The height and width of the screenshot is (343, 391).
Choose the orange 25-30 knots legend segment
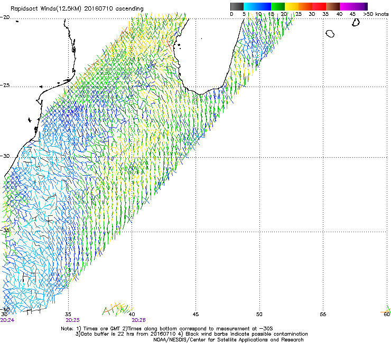[x=305, y=6]
